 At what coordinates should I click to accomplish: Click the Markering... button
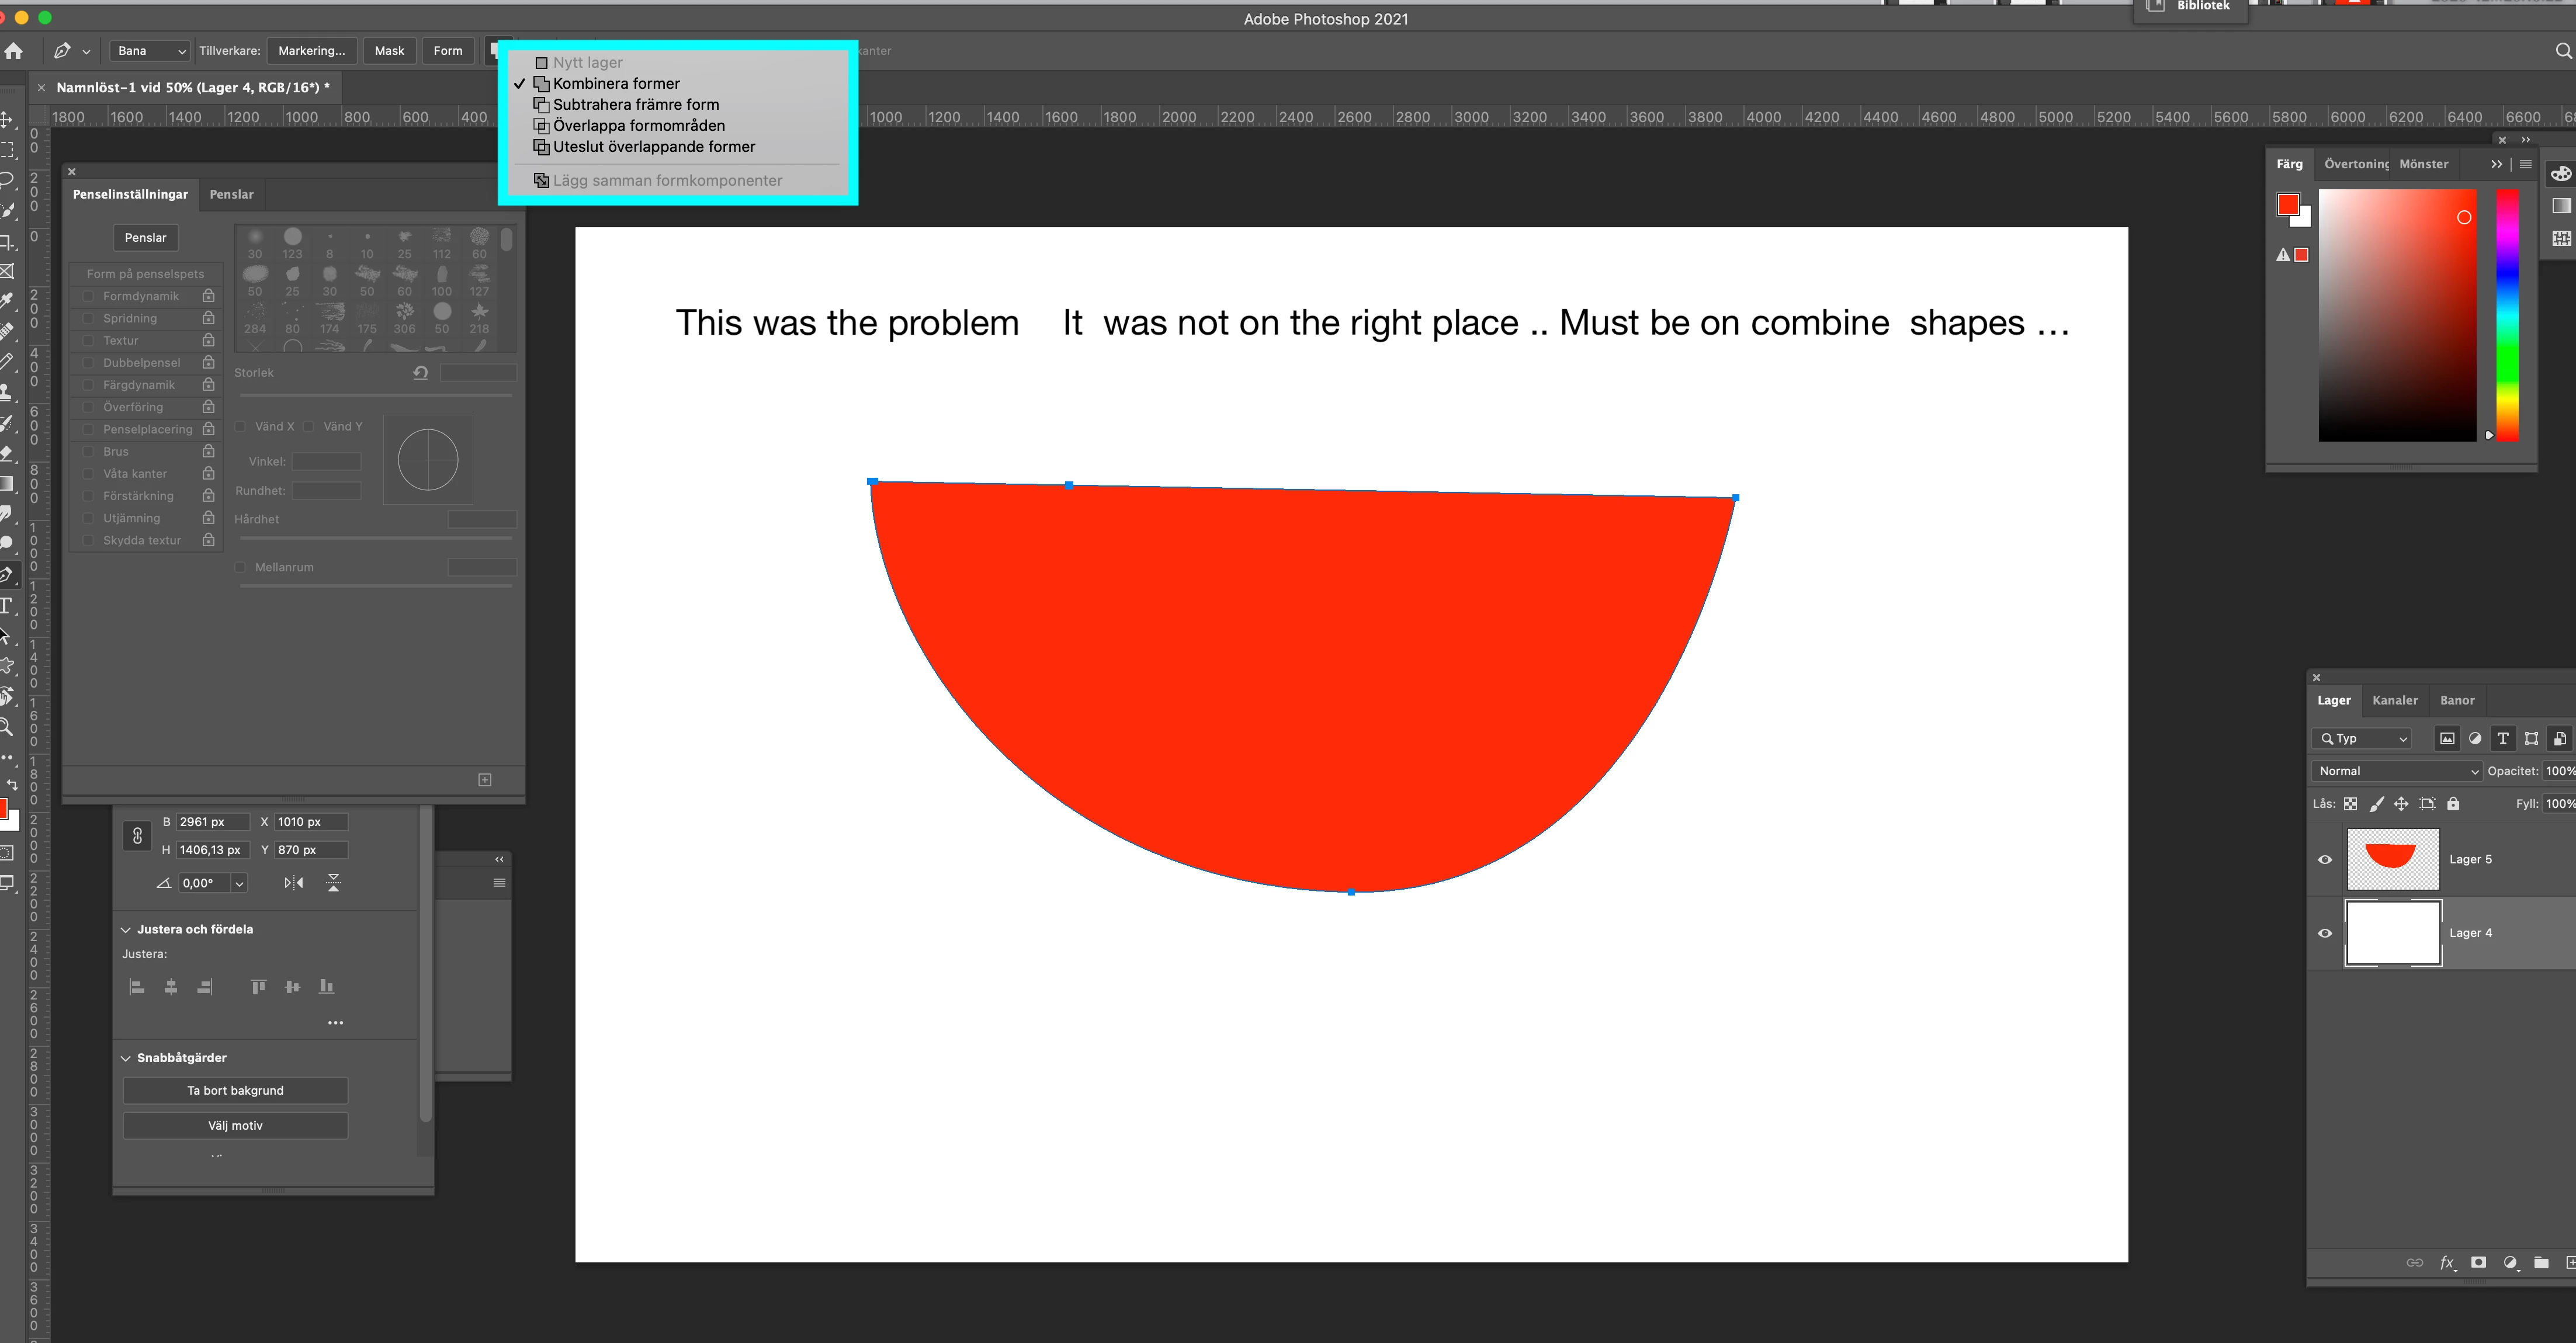tap(311, 51)
